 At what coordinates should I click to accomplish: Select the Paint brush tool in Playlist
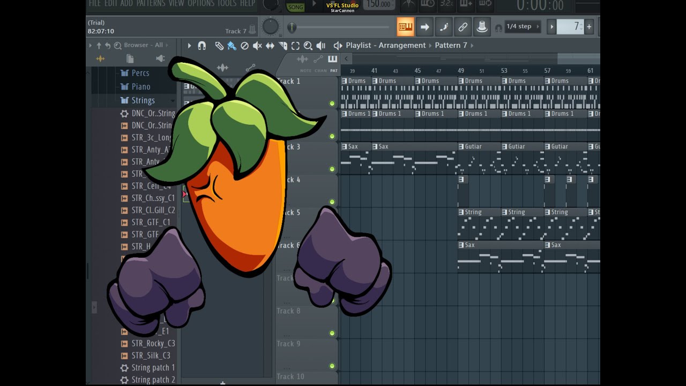click(x=232, y=46)
